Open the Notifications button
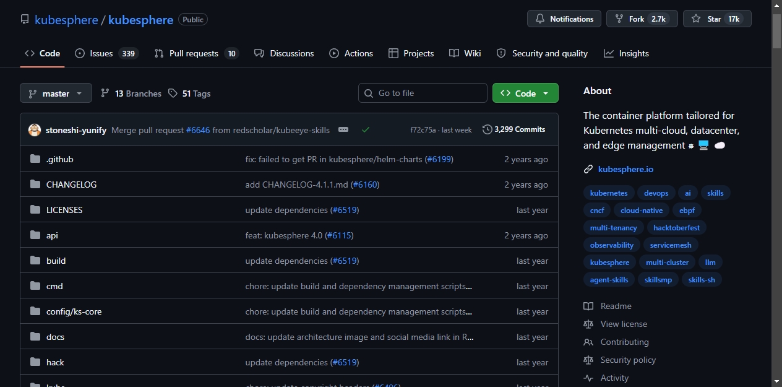Image resolution: width=782 pixels, height=387 pixels. 564,19
